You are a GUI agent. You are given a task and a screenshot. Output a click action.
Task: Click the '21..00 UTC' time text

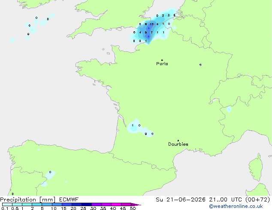pos(225,200)
